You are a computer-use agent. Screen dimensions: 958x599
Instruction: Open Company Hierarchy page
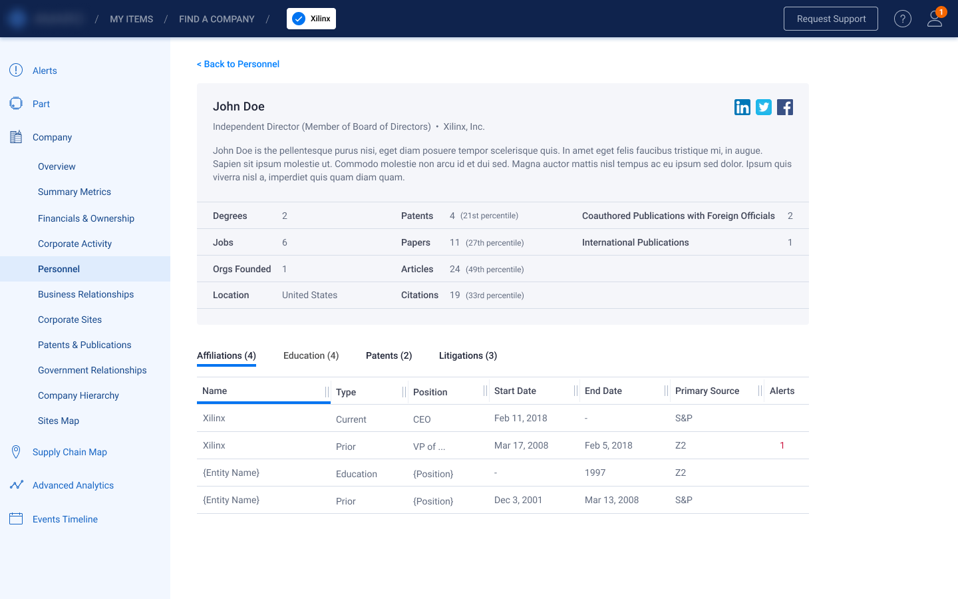click(x=79, y=395)
